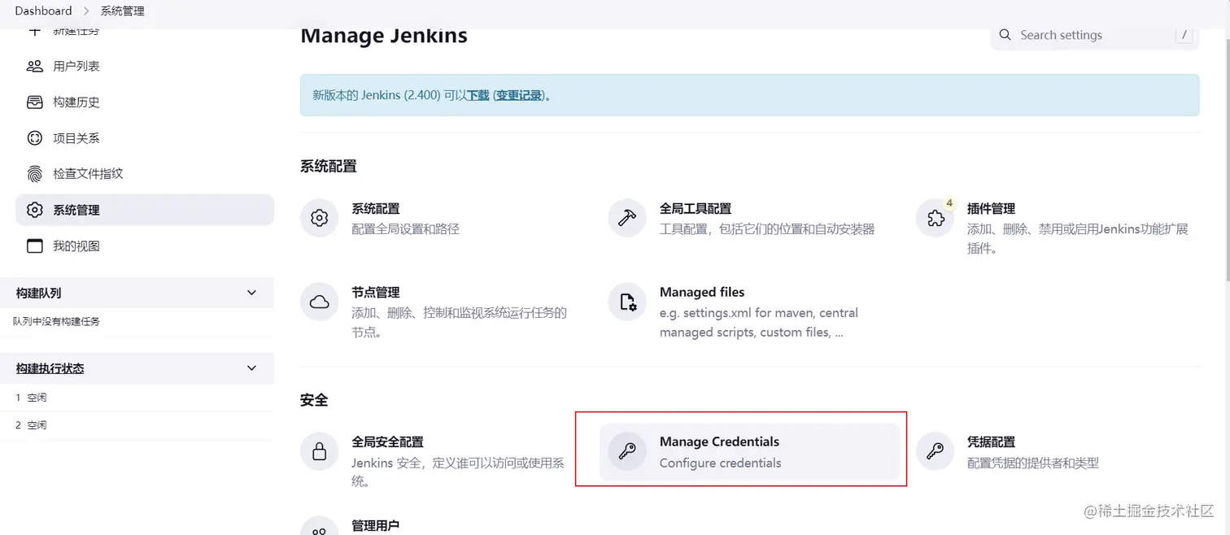Click executor row 1 空闲
Screen dimensions: 1230x535
pyautogui.click(x=137, y=398)
